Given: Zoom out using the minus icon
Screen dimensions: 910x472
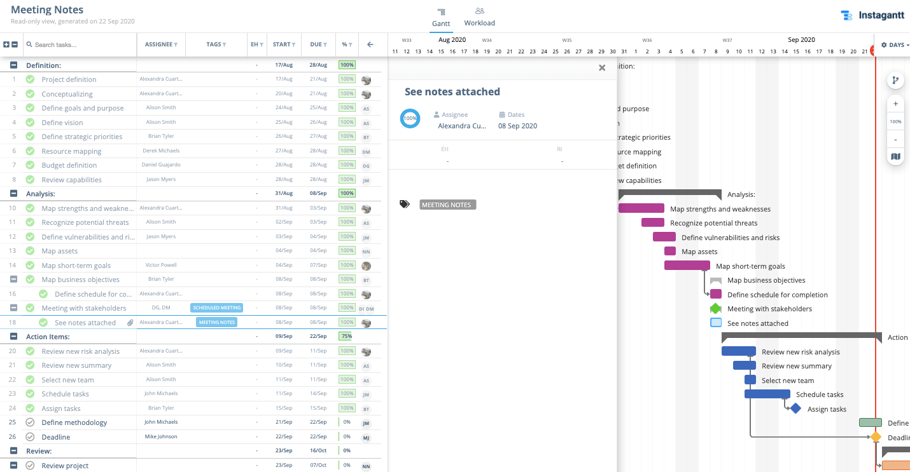Looking at the screenshot, I should [895, 139].
